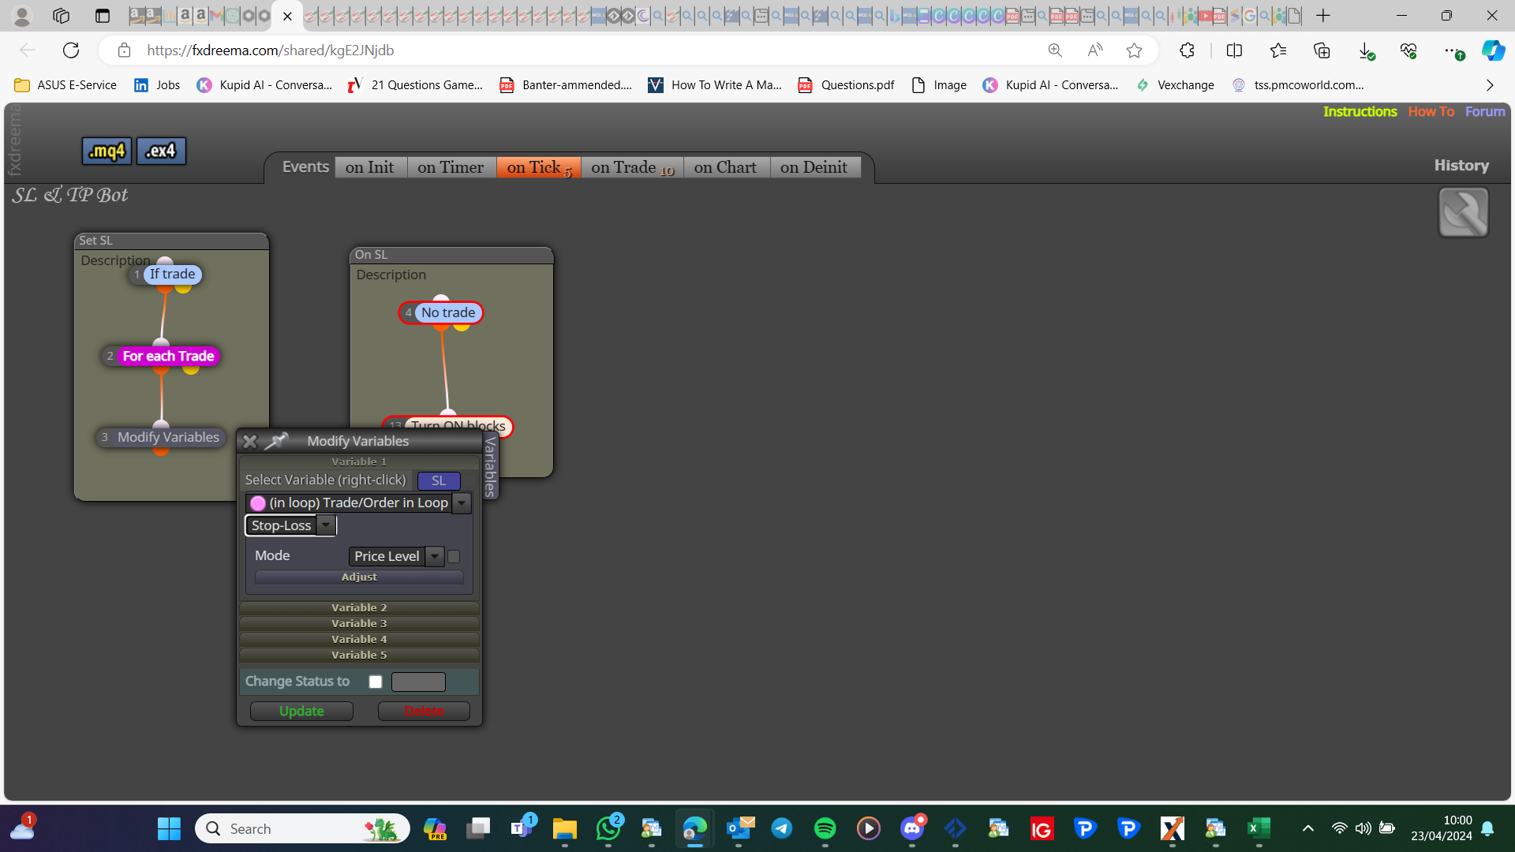Click the red Delete button
Image resolution: width=1515 pixels, height=852 pixels.
(424, 712)
